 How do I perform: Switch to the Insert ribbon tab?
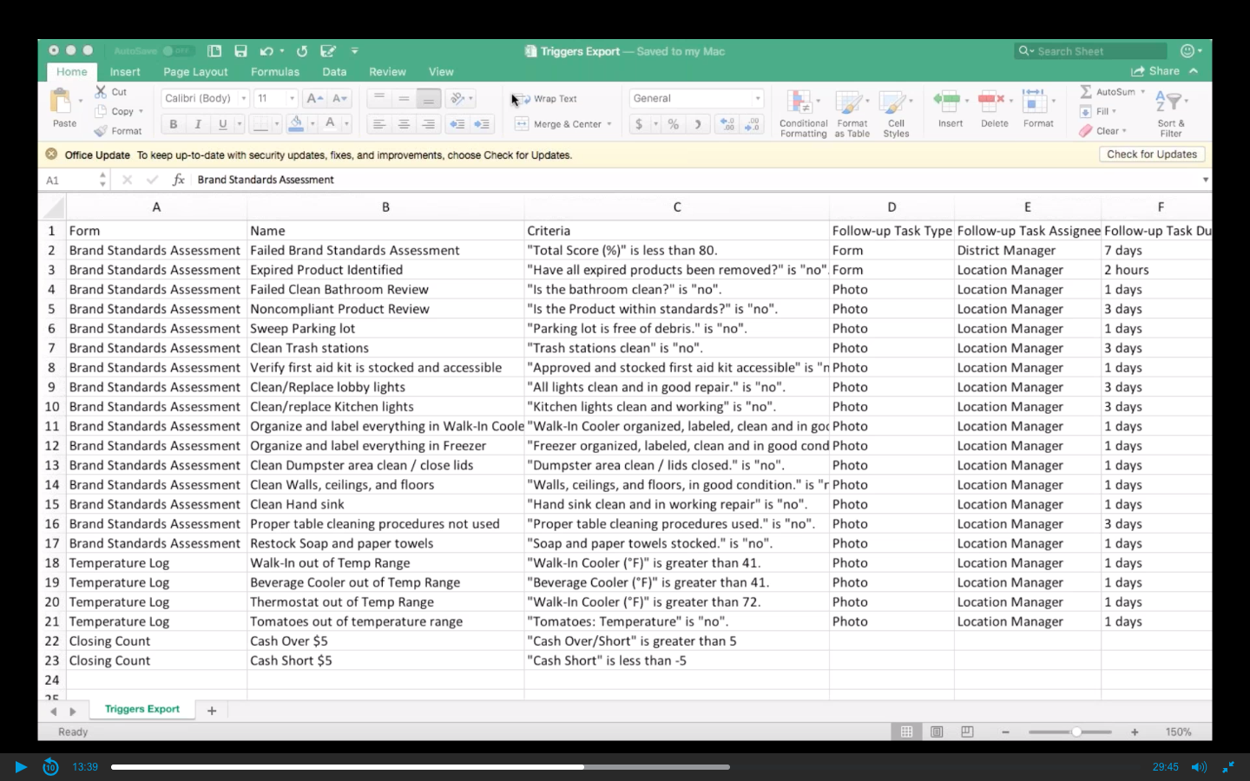point(125,72)
